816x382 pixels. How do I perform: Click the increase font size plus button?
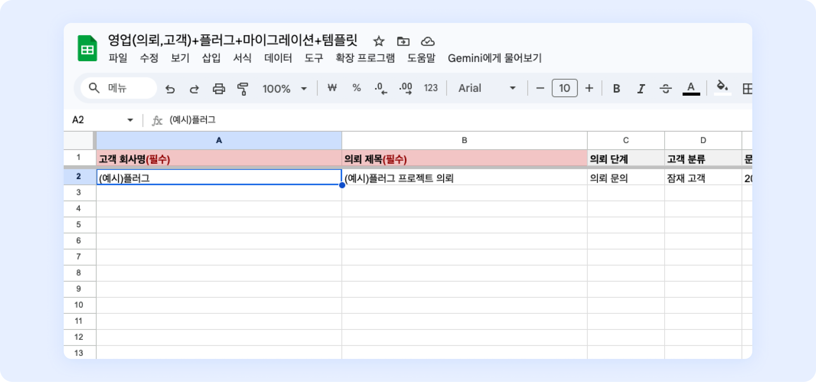[589, 88]
